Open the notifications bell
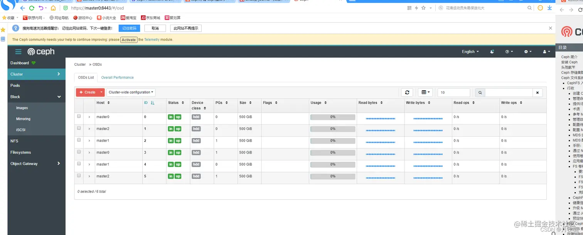 492,52
